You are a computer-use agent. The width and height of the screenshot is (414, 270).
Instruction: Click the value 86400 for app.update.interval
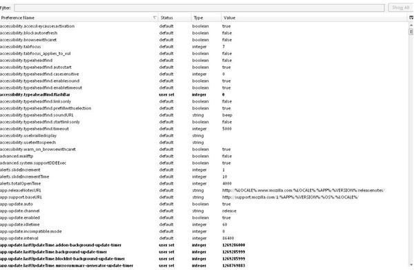(228, 238)
